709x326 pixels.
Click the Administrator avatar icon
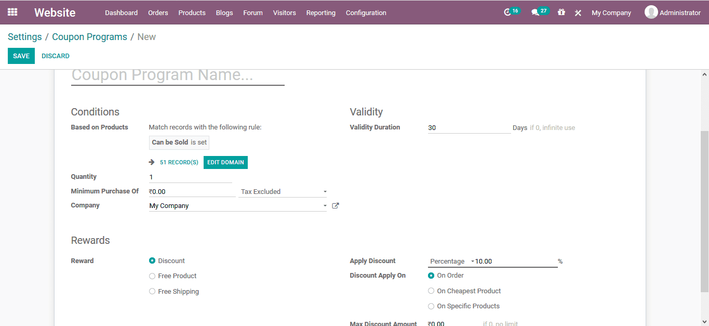[651, 11]
